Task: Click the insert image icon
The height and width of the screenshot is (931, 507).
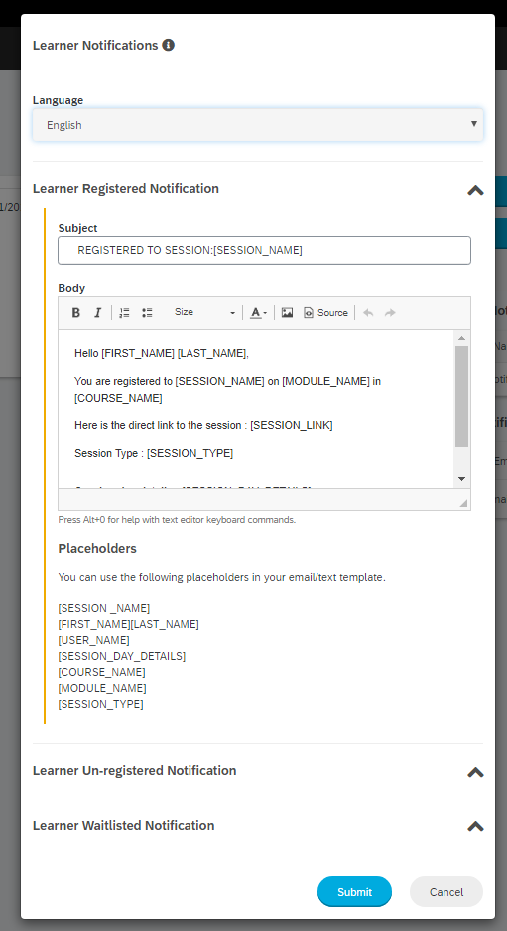Action: tap(287, 313)
